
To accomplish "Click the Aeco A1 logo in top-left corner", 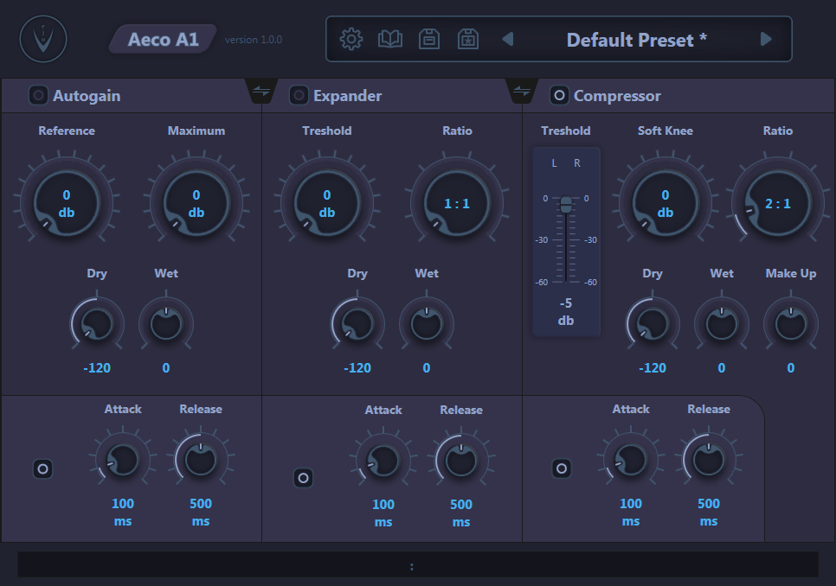I will pos(42,38).
